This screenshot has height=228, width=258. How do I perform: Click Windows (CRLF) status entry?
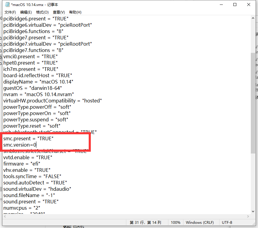pyautogui.click(x=200, y=222)
